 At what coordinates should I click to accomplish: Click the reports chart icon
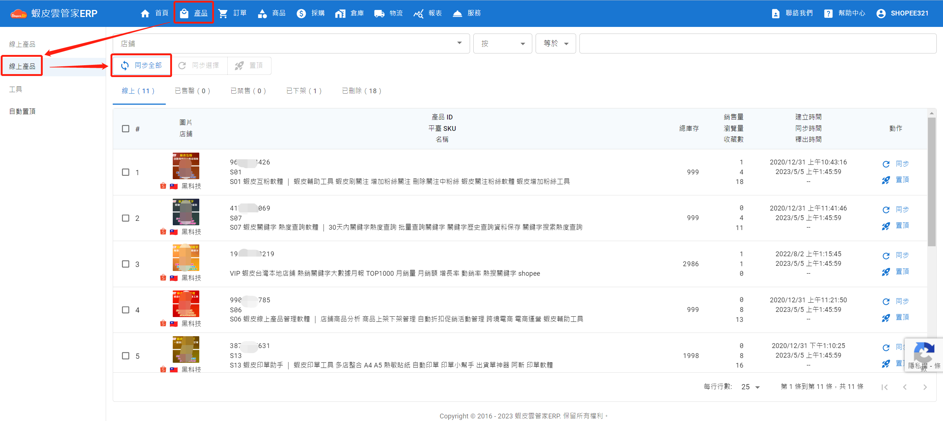point(418,14)
